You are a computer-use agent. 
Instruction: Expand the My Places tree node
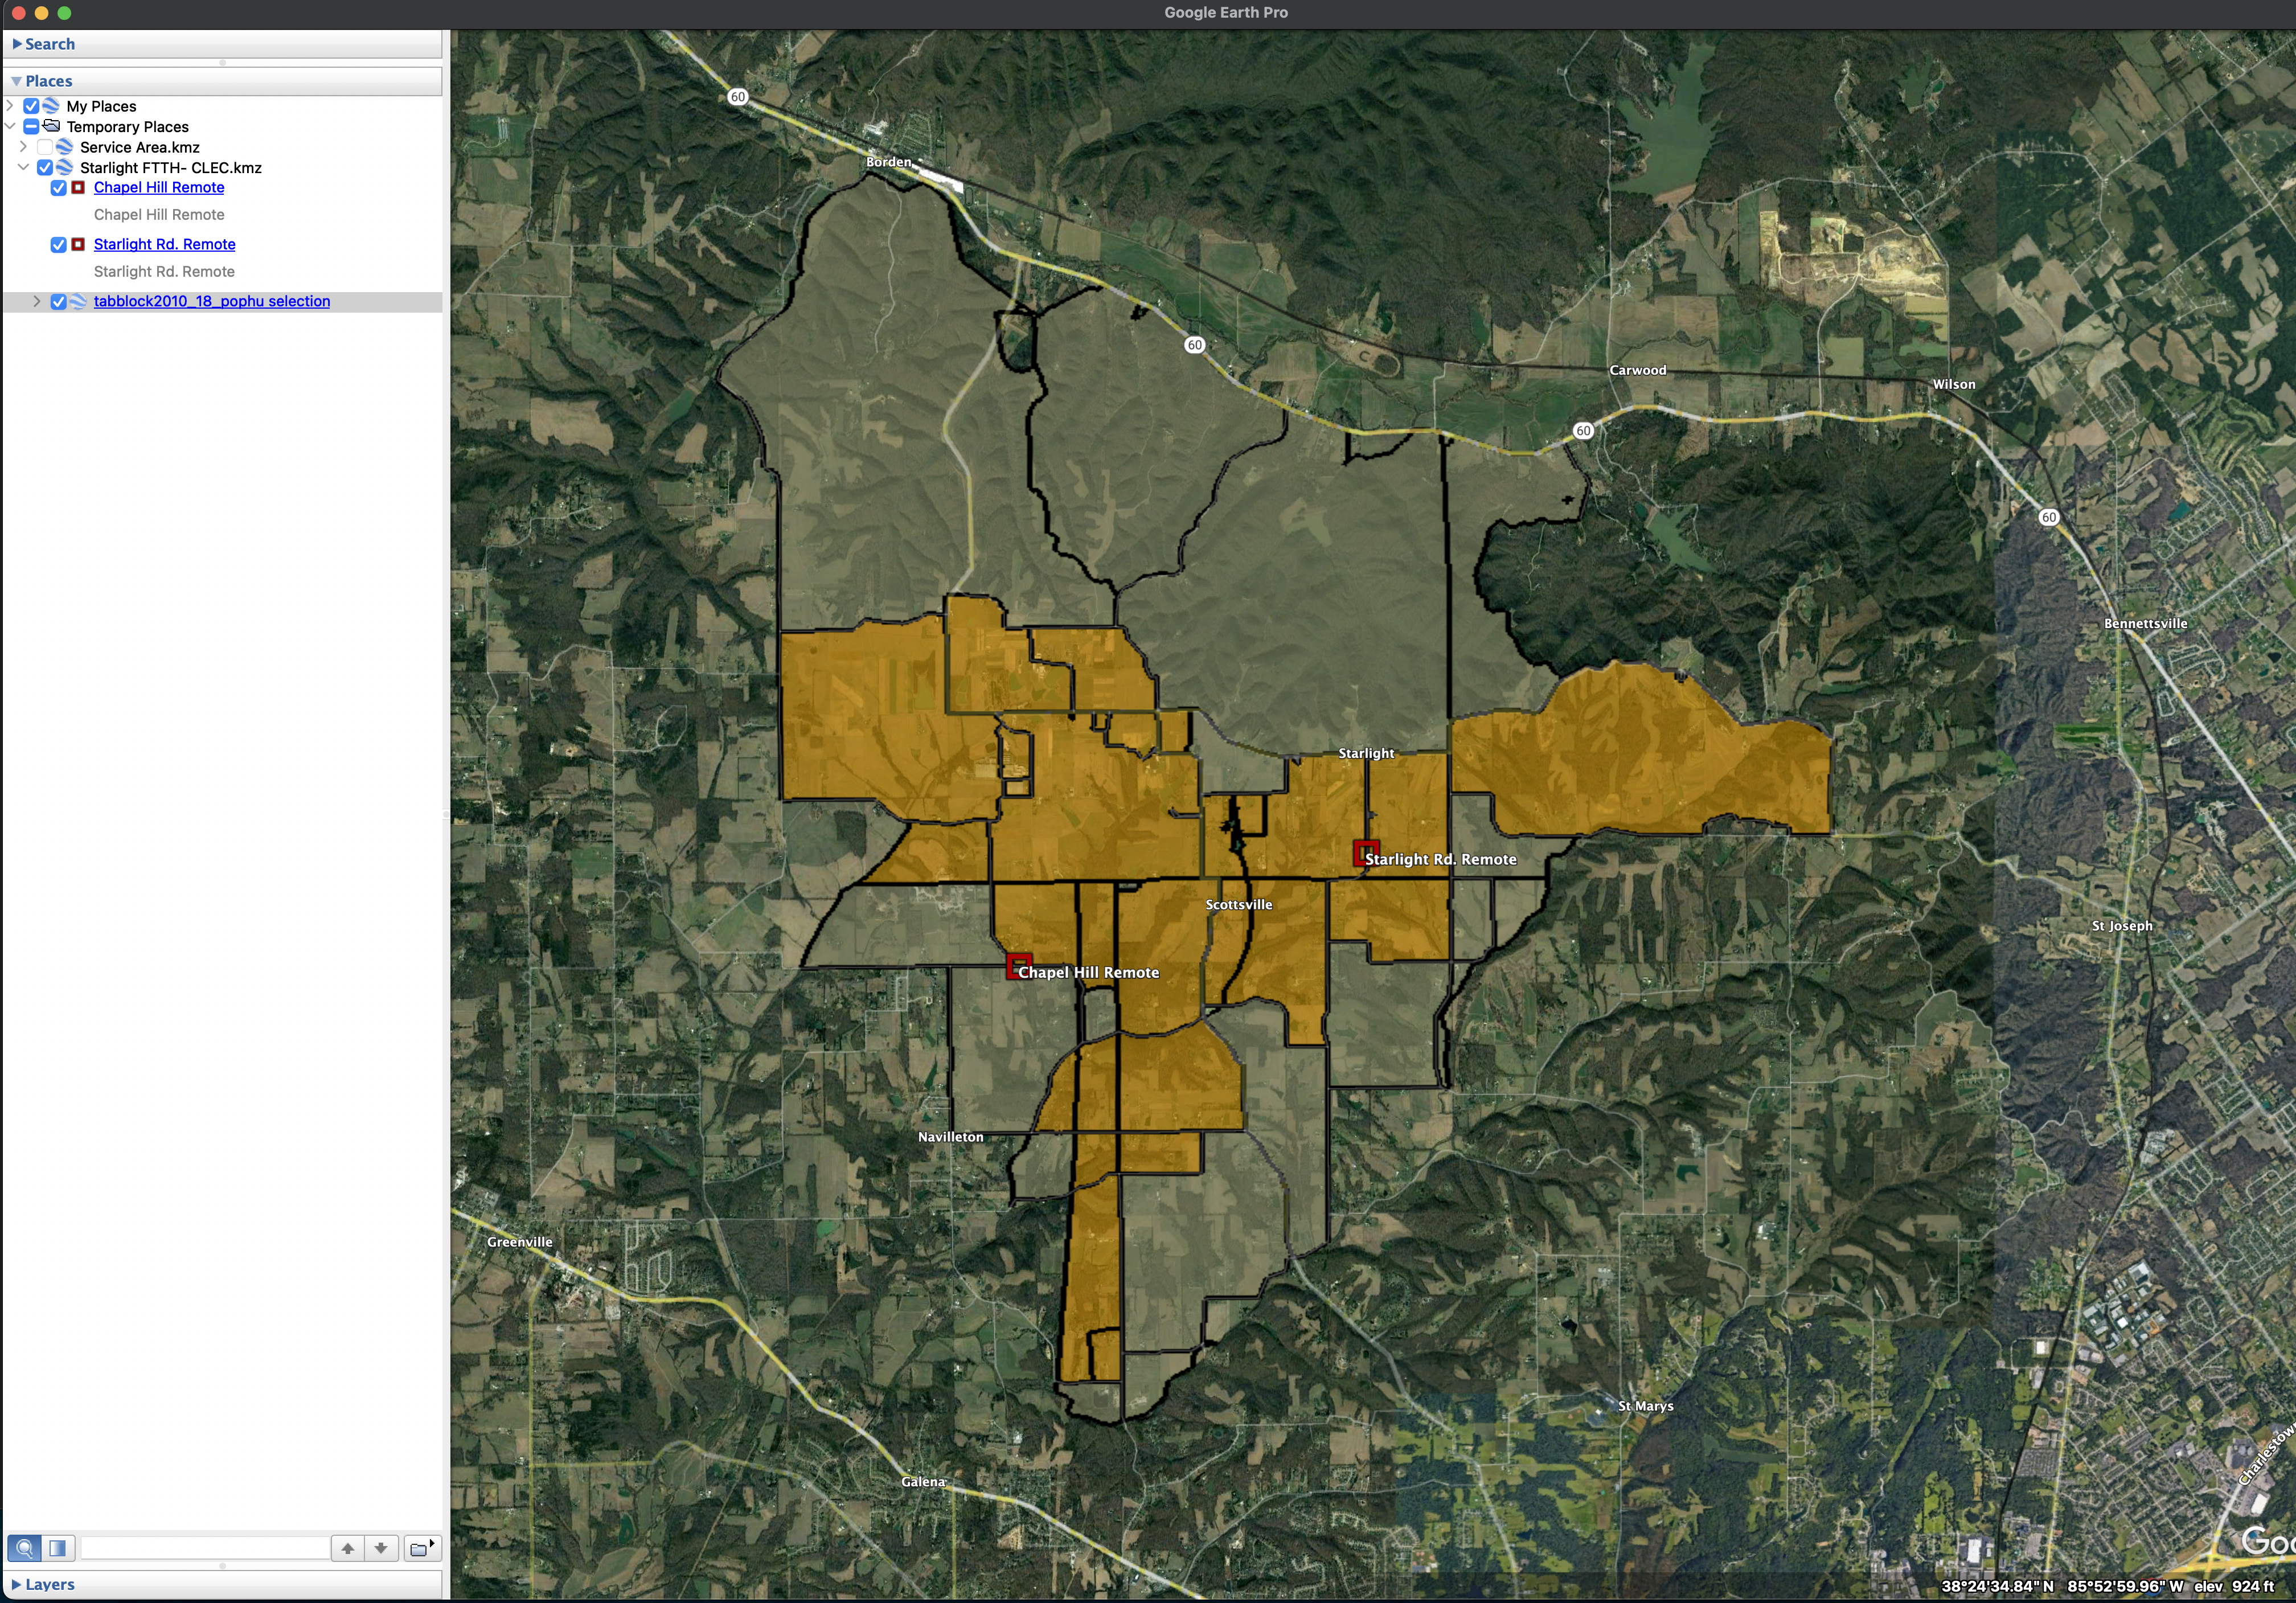click(10, 106)
